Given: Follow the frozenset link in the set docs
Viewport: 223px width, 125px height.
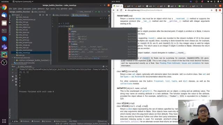Looking at the screenshot, I should pyautogui.click(x=159, y=81).
